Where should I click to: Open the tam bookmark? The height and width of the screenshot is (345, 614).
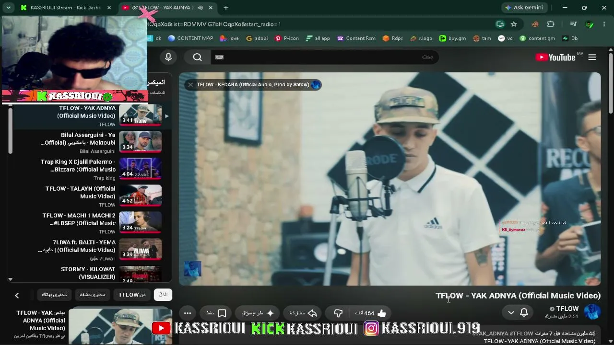point(482,38)
